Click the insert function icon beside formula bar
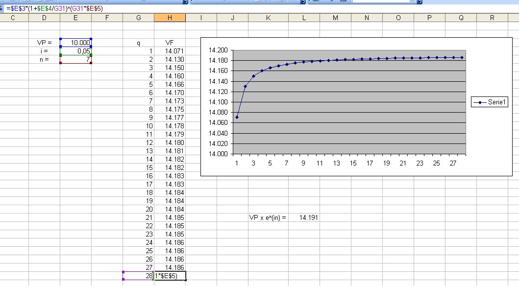 1,9
